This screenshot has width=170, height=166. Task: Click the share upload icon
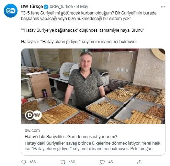pyautogui.click(x=140, y=162)
